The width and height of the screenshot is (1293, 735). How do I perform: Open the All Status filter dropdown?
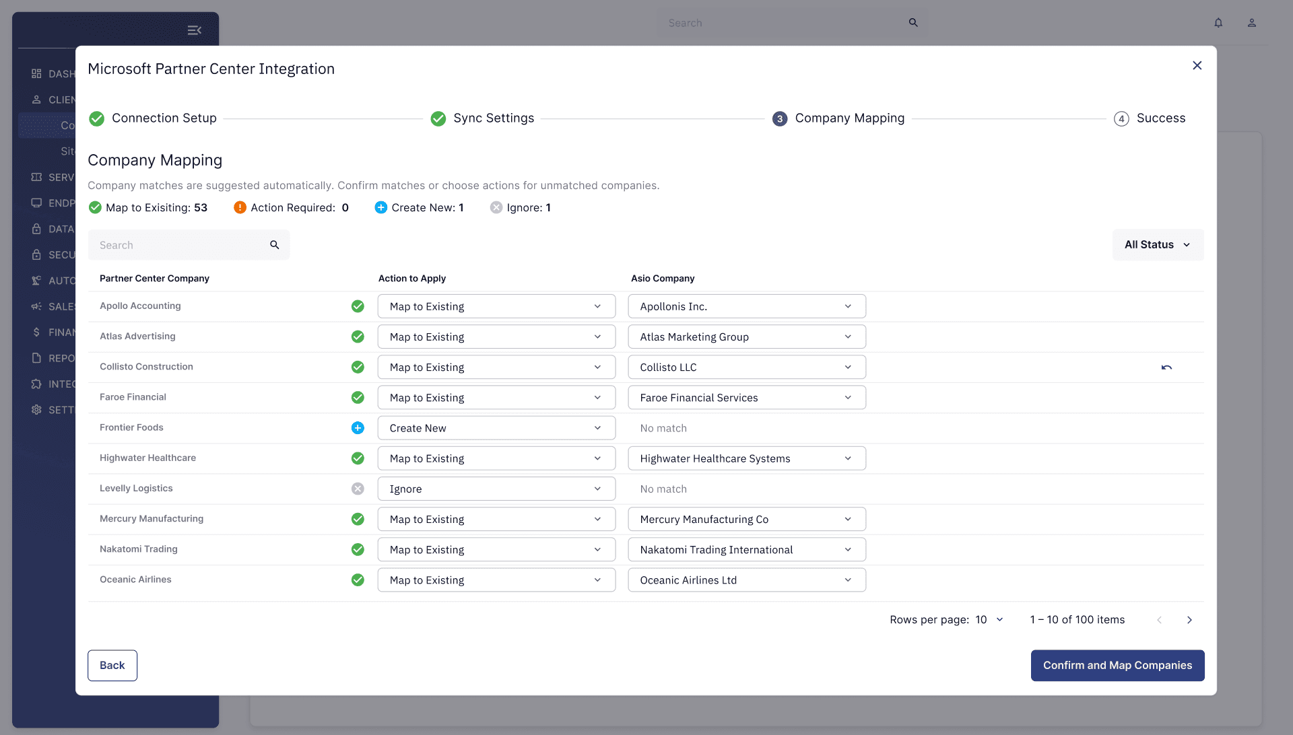coord(1158,245)
